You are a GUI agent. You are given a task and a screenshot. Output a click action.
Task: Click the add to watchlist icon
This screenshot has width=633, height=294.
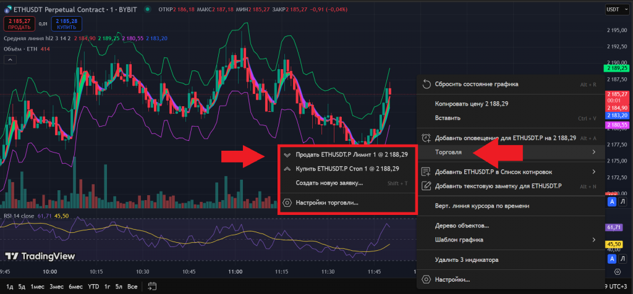tap(425, 172)
